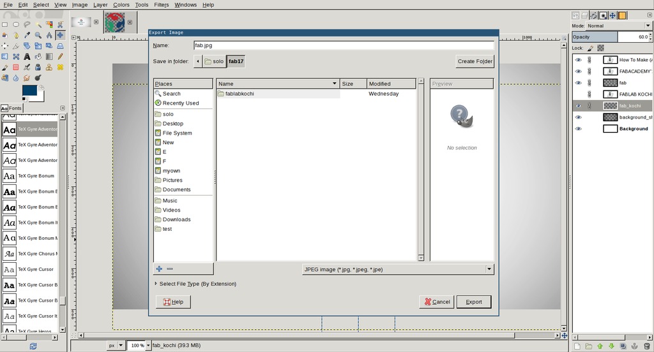
Task: Expand Select File Type (By Extension)
Action: tap(195, 284)
